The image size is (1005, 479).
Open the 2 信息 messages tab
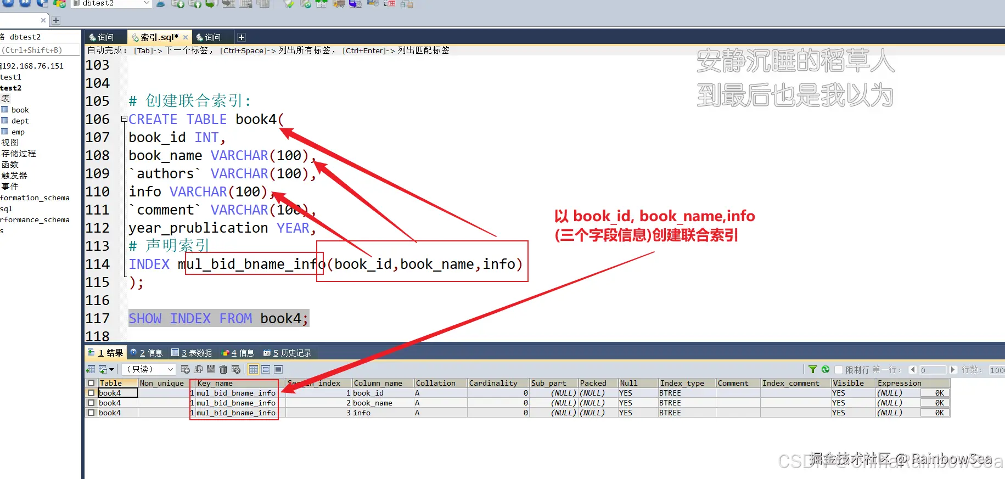pyautogui.click(x=147, y=353)
